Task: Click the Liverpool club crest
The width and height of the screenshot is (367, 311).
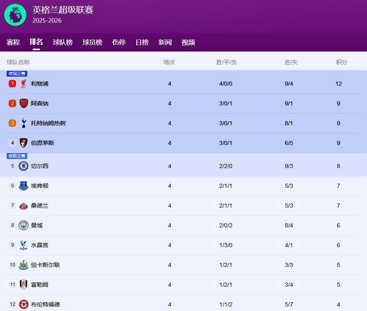Action: pos(24,84)
